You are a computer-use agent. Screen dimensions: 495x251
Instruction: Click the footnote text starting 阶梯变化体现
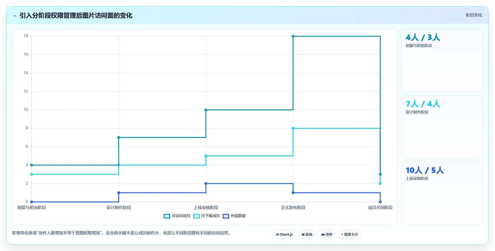pyautogui.click(x=122, y=233)
